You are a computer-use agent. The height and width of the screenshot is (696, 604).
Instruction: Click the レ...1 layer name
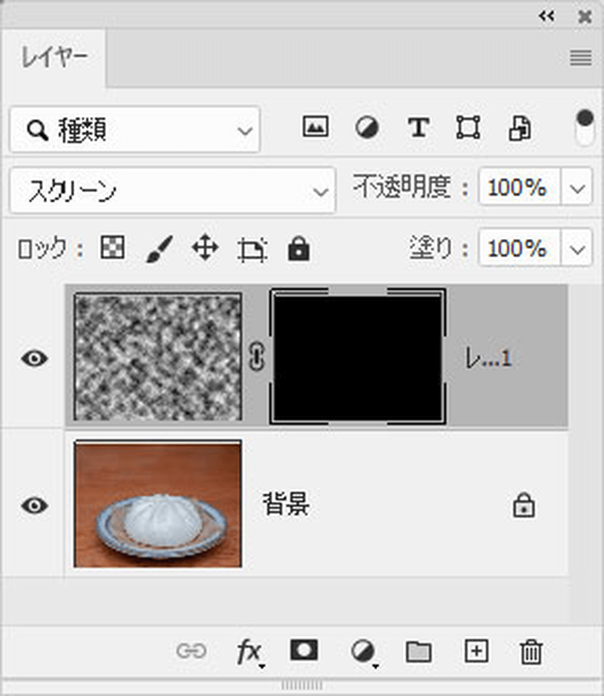[x=488, y=358]
